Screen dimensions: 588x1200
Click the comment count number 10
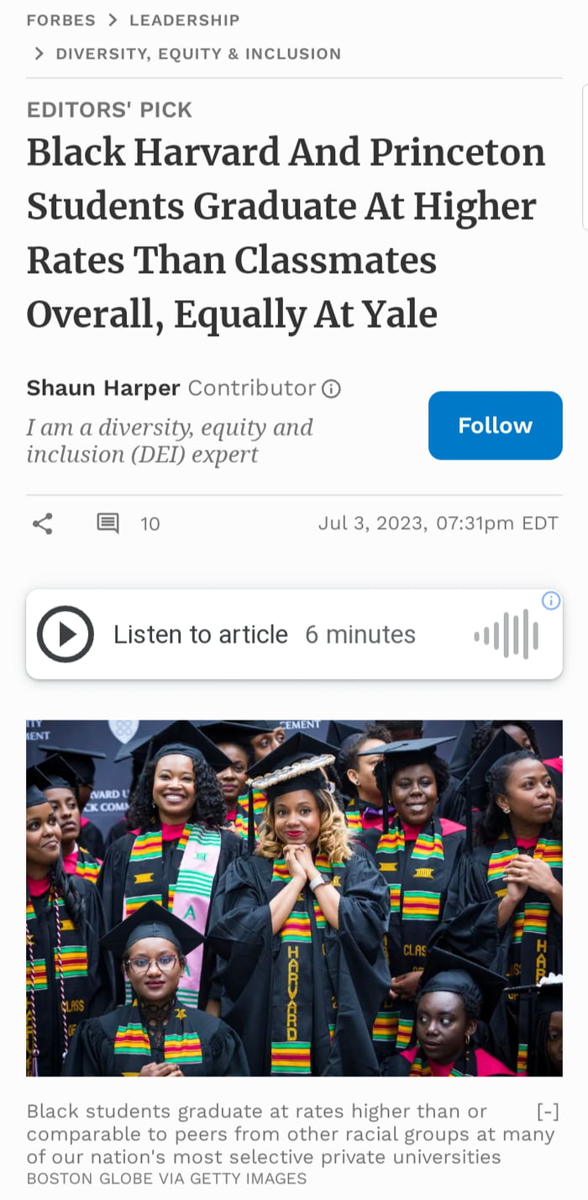click(x=150, y=524)
